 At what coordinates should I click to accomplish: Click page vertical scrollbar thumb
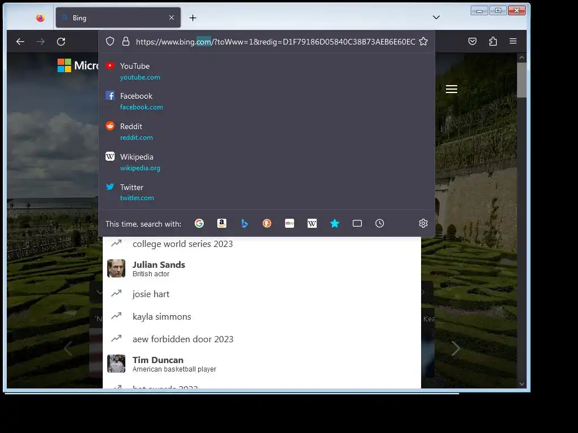pyautogui.click(x=521, y=80)
